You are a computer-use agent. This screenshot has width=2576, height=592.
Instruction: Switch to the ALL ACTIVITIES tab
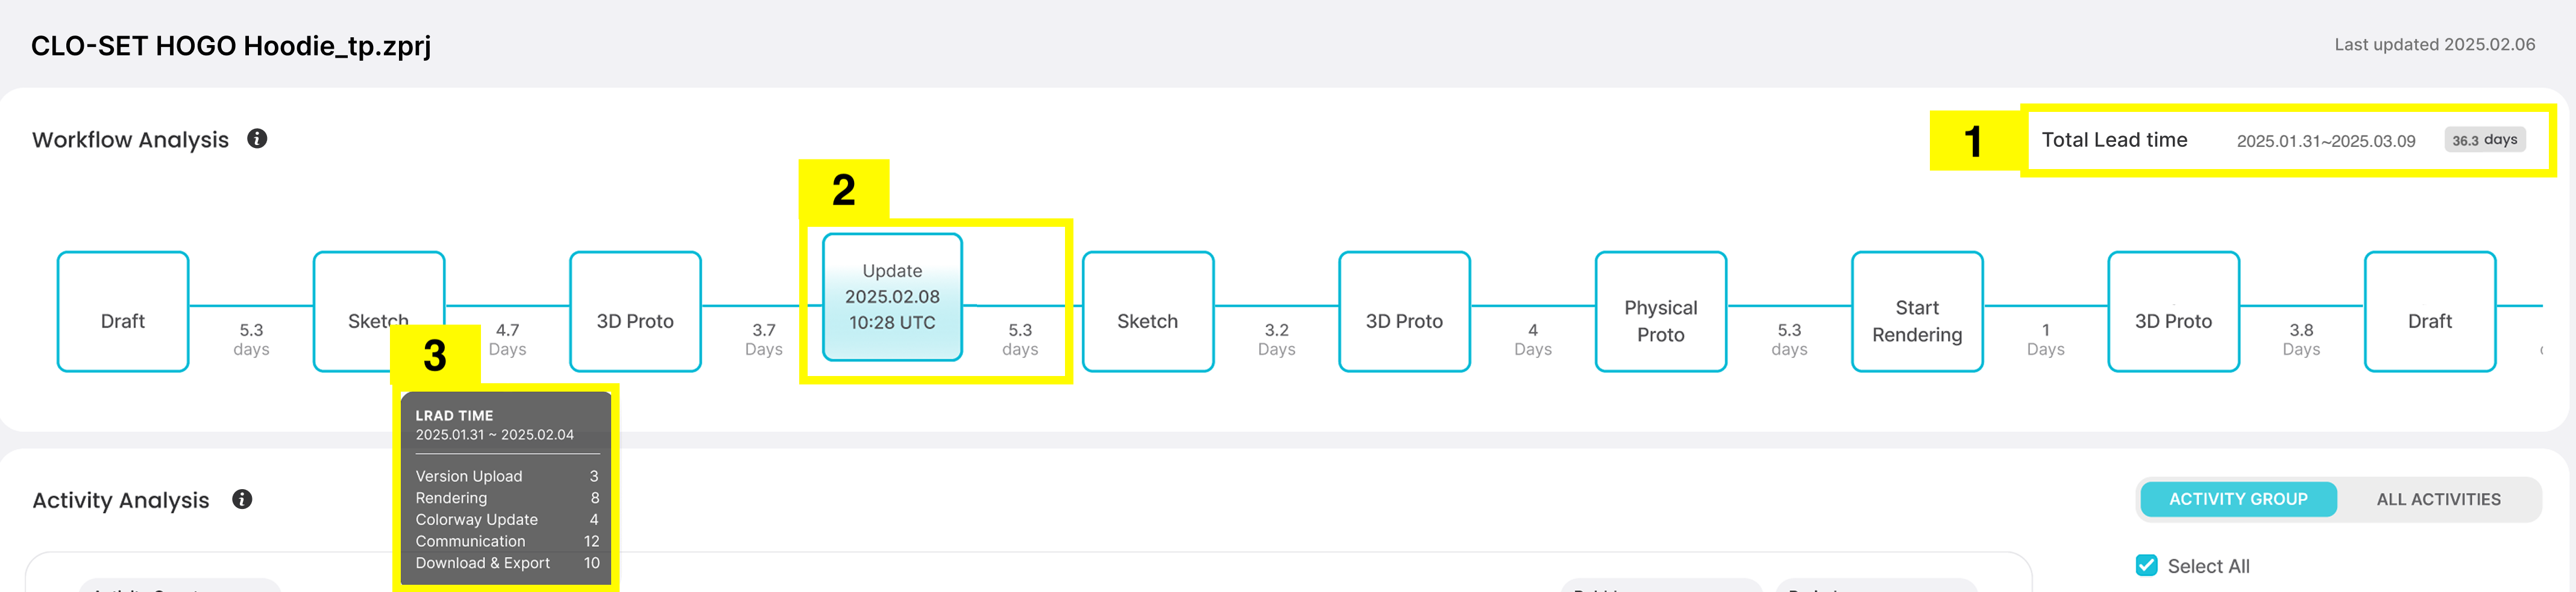(2438, 499)
